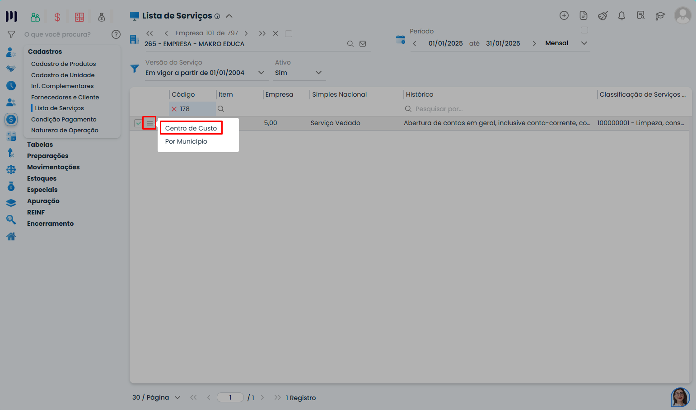
Task: Click the add plus circle icon
Action: click(x=564, y=15)
